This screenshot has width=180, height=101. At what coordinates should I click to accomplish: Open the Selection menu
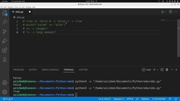(x=10, y=7)
